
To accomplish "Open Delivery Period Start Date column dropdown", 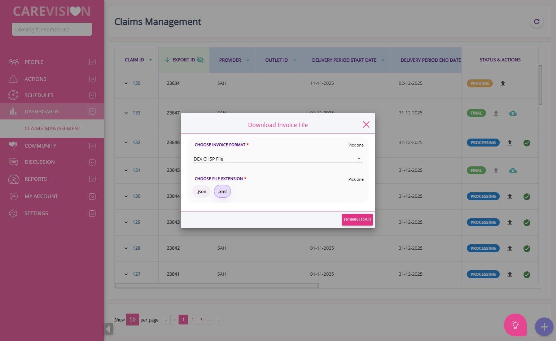I will click(x=383, y=60).
